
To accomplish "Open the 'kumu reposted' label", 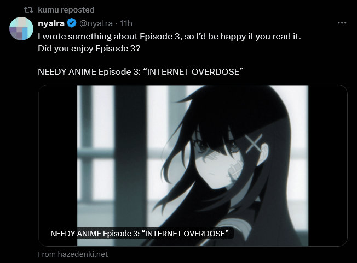I will 66,10.
